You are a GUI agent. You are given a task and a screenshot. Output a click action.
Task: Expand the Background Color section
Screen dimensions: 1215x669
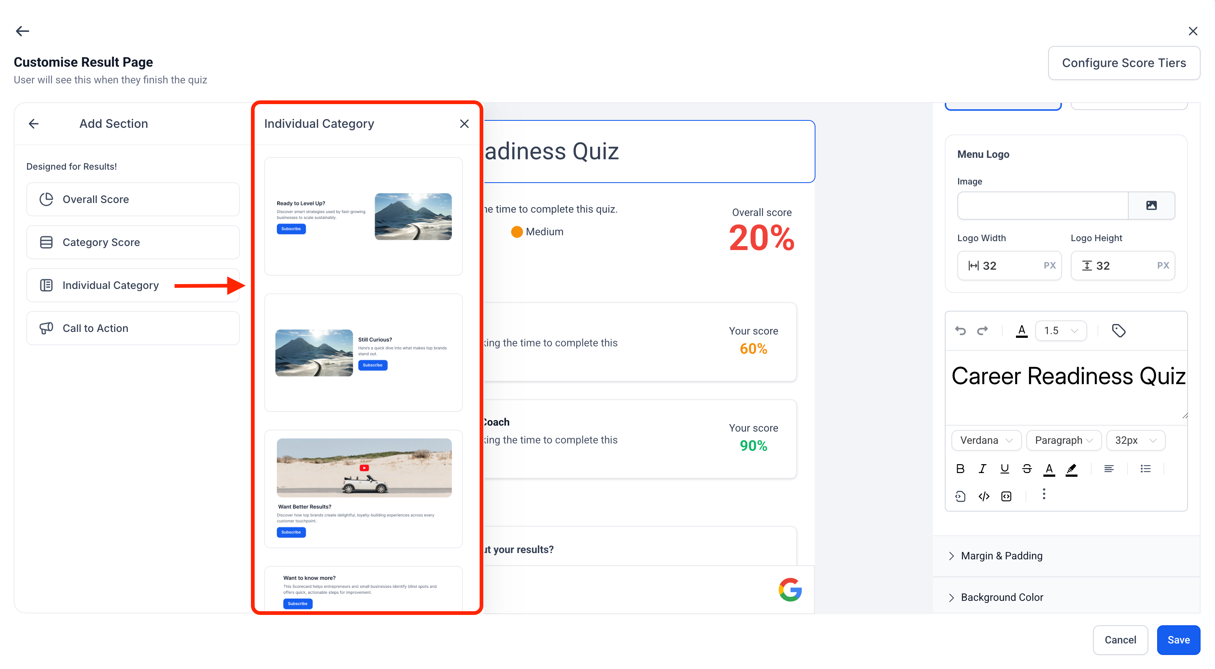tap(1002, 598)
